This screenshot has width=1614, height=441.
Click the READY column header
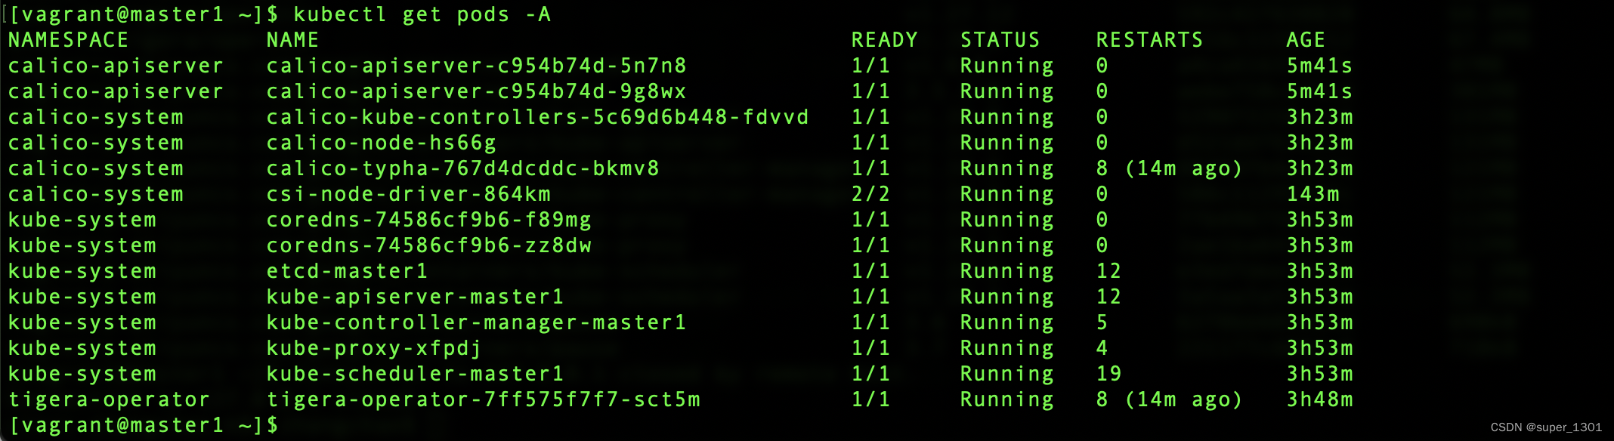(x=885, y=40)
